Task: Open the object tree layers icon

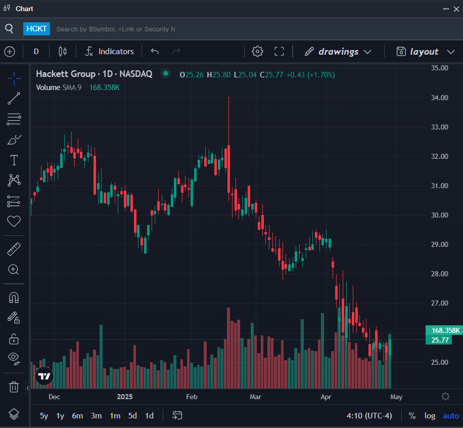Action: [14, 414]
